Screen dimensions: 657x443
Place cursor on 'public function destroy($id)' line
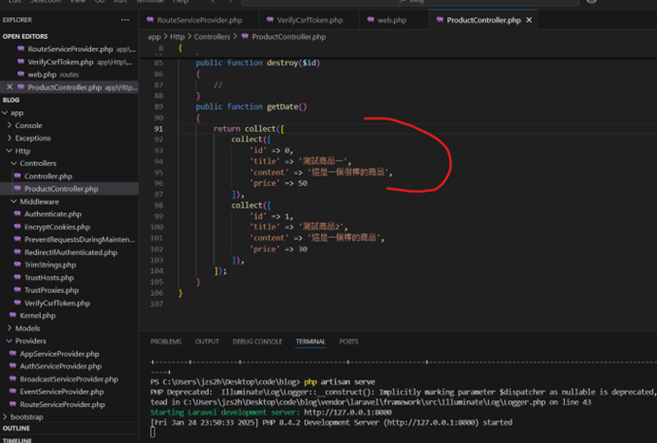pyautogui.click(x=257, y=63)
